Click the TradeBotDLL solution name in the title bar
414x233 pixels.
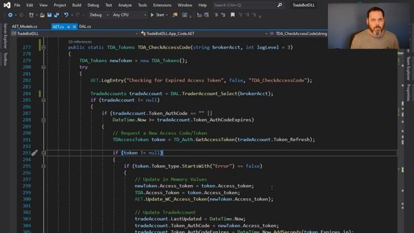click(x=303, y=5)
